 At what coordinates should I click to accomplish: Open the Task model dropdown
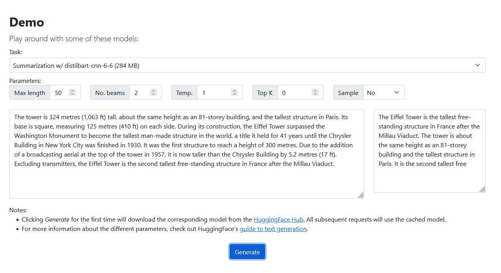pos(247,65)
